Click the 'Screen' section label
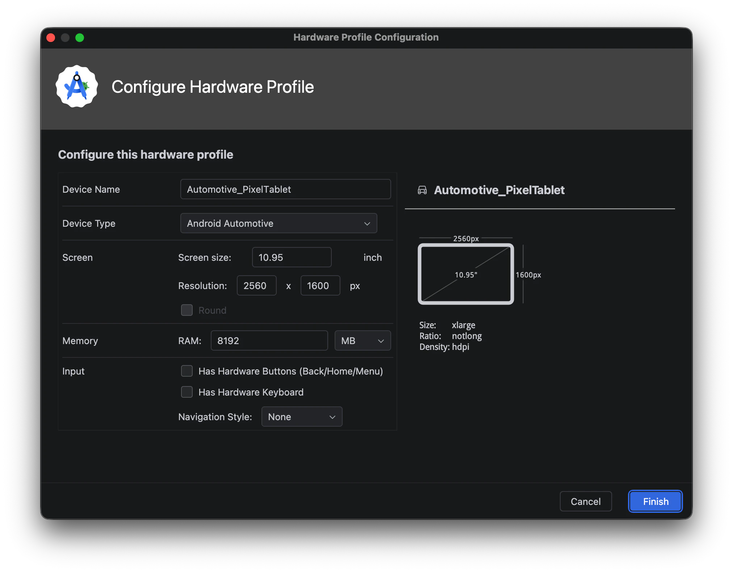Image resolution: width=733 pixels, height=573 pixels. pyautogui.click(x=78, y=258)
